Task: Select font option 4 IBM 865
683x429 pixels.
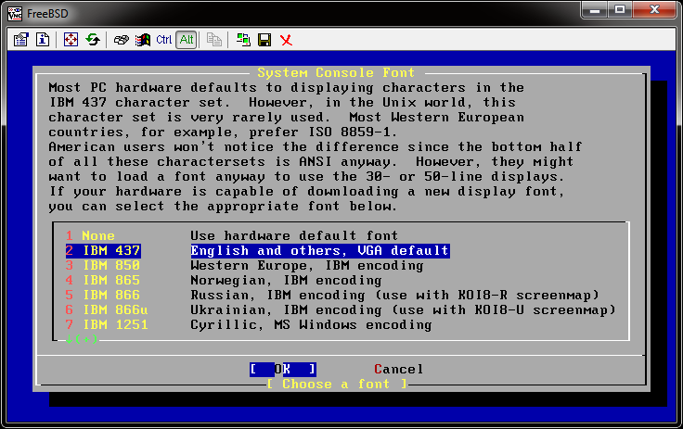Action: [103, 280]
